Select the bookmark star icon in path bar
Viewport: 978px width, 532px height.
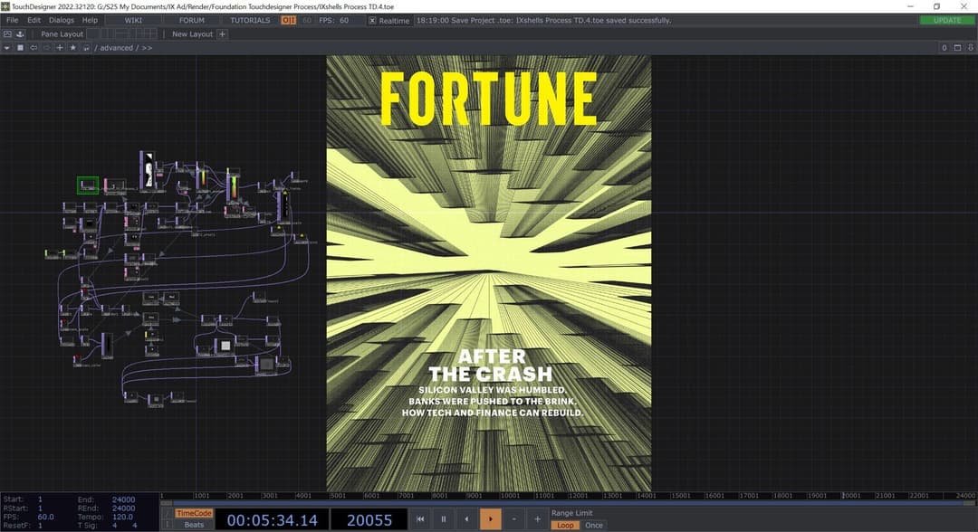coord(72,47)
